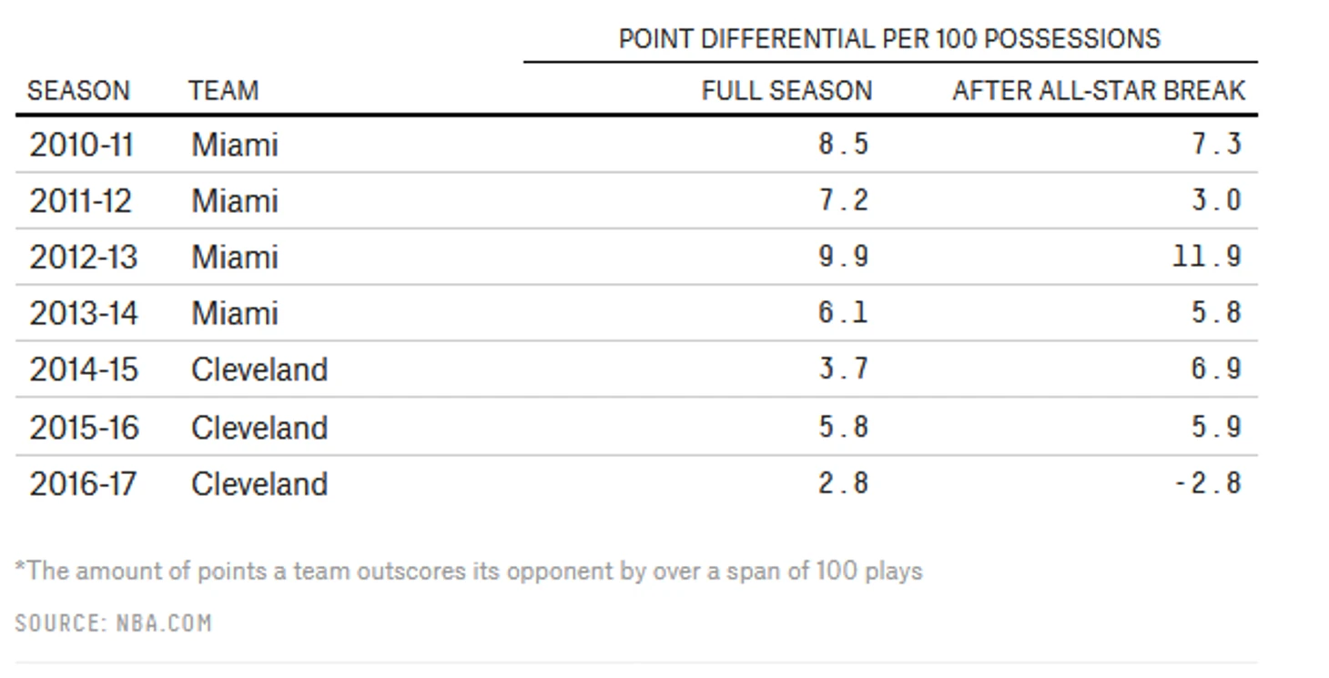
Task: Click the 3.0 after All-Star break value
Action: 1217,201
